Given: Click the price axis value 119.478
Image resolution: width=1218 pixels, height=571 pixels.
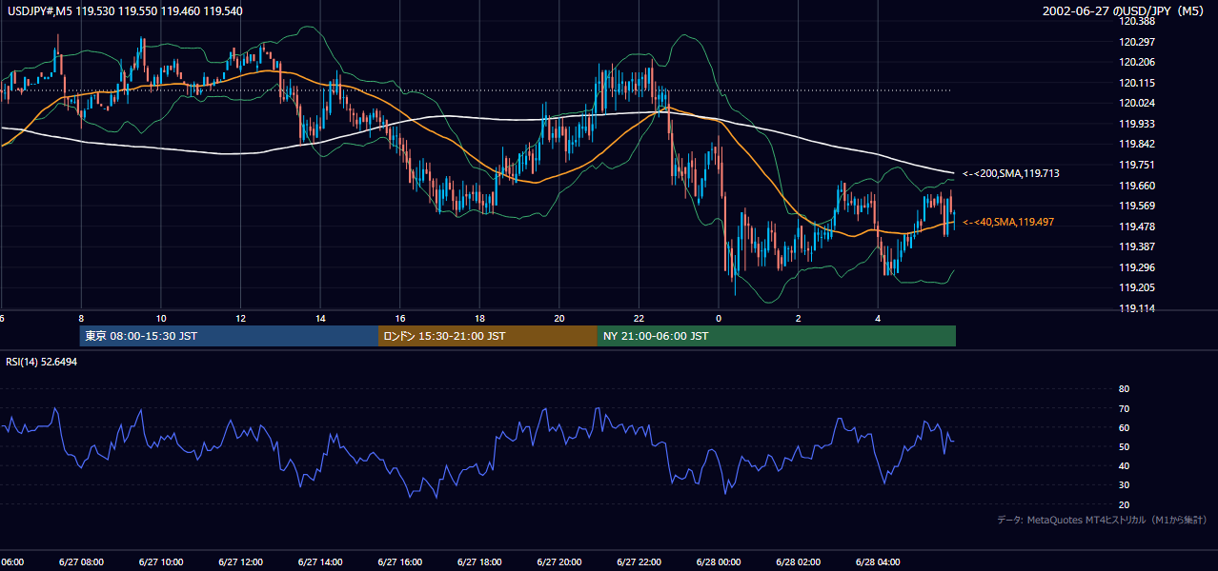Looking at the screenshot, I should (x=1138, y=226).
